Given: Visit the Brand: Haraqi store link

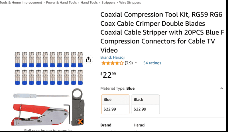Looking at the screenshot, I should [112, 57].
